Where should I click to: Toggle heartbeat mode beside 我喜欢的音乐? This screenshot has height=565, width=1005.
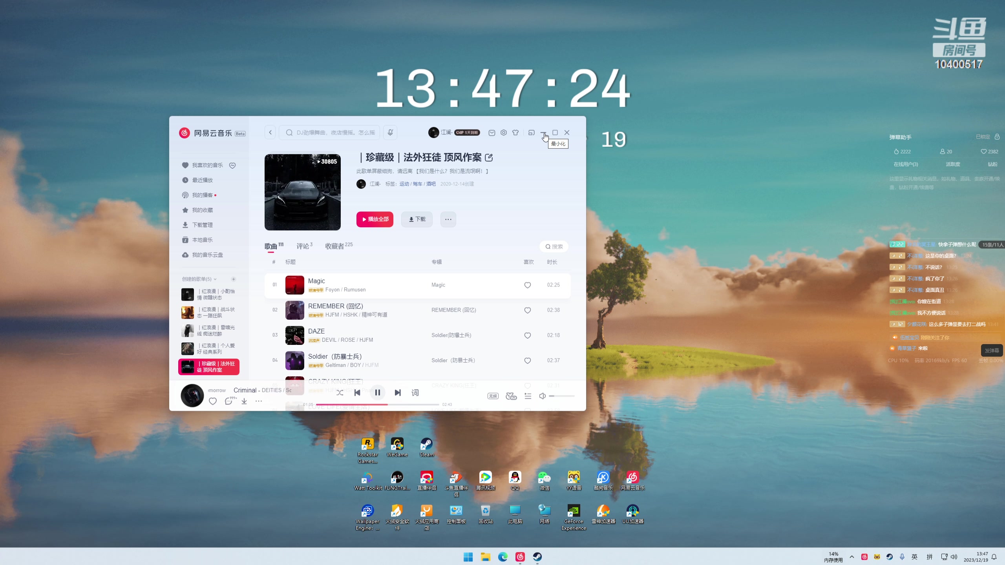232,166
